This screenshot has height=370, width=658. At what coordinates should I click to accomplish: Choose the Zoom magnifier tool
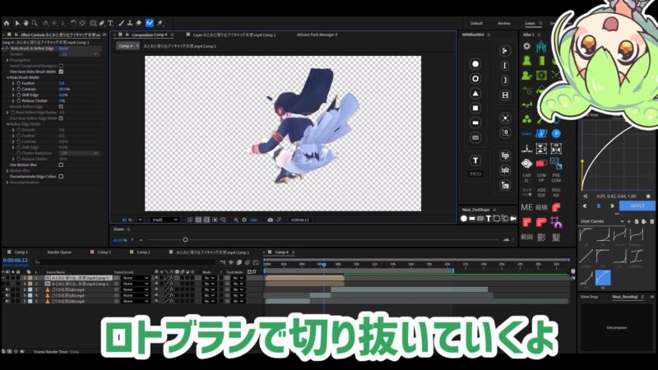click(36, 23)
